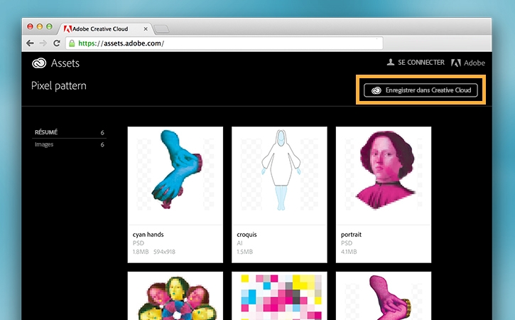515x320 pixels.
Task: Click Enregistrer dans Creative Cloud button
Action: pos(421,90)
